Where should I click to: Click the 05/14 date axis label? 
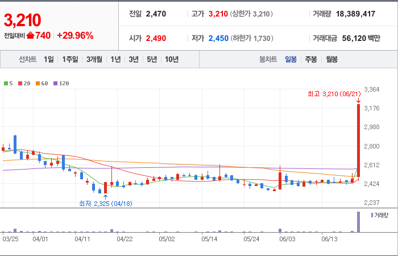point(209,240)
